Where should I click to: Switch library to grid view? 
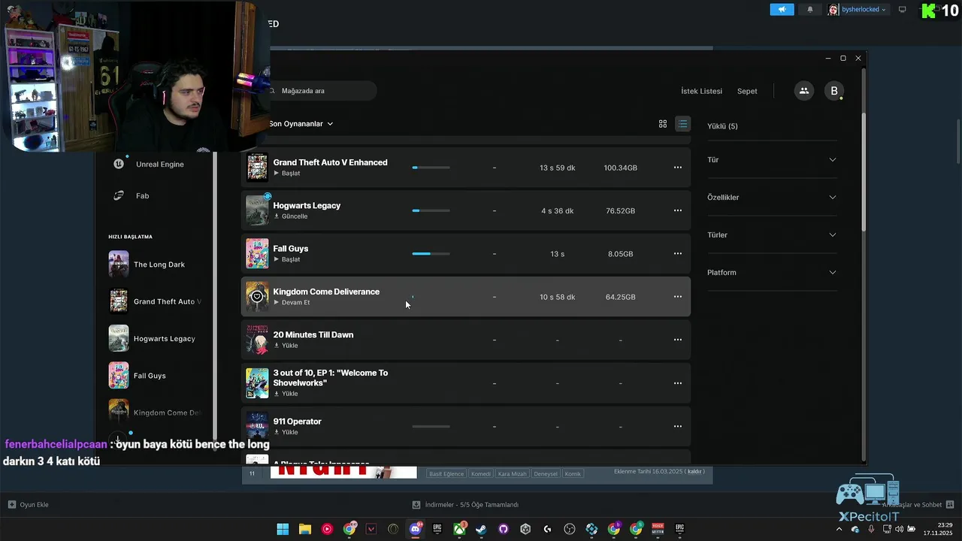click(663, 124)
